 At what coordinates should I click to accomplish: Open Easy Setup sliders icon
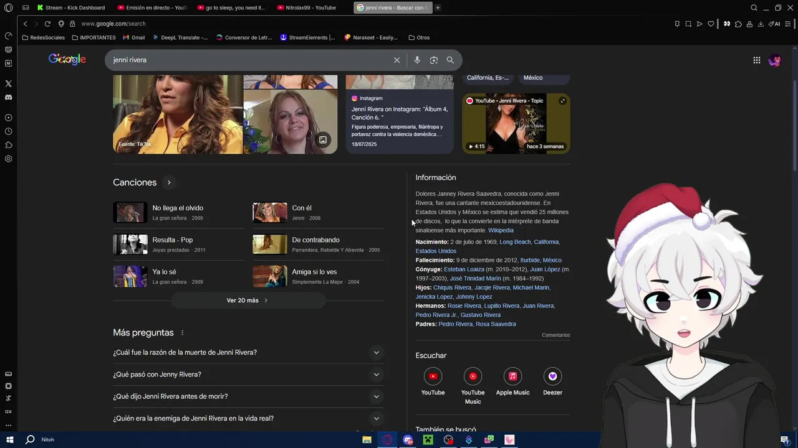(x=789, y=24)
